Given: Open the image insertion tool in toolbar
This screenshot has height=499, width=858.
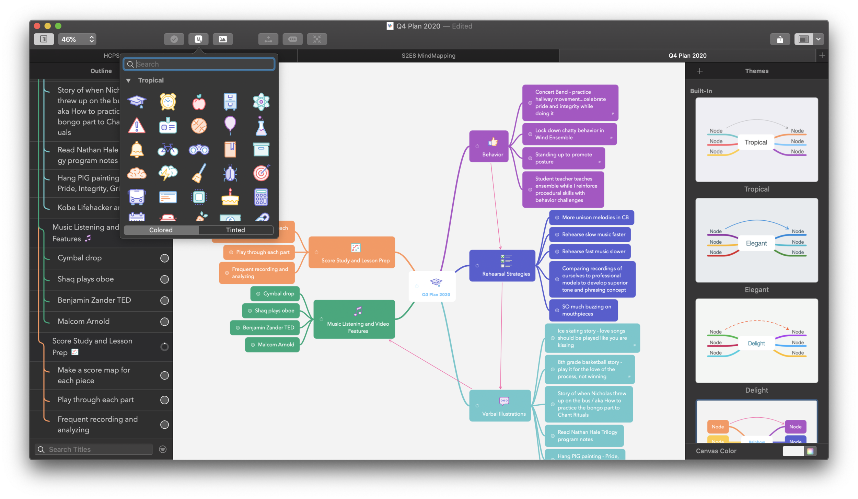Looking at the screenshot, I should [223, 39].
